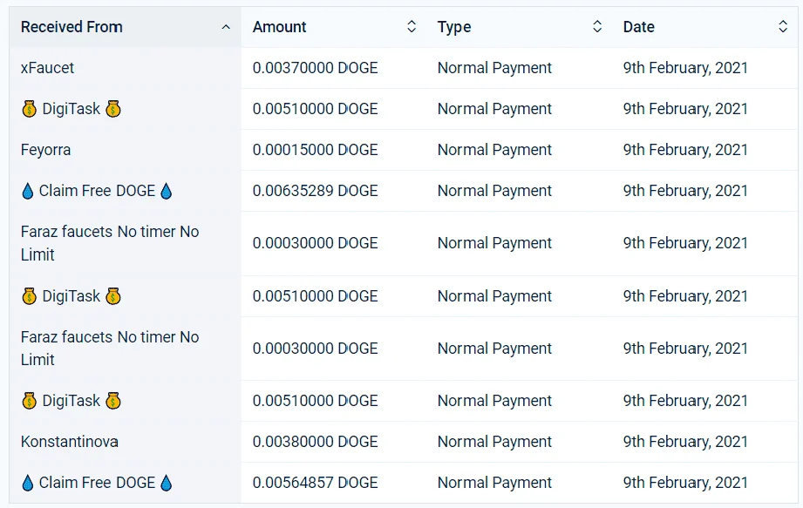
Task: Click the Received From ascending sort caret
Action: tap(226, 27)
